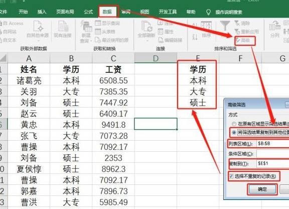This screenshot has width=289, height=209.
Task: Sort descending with Z-A icon
Action: point(195,37)
